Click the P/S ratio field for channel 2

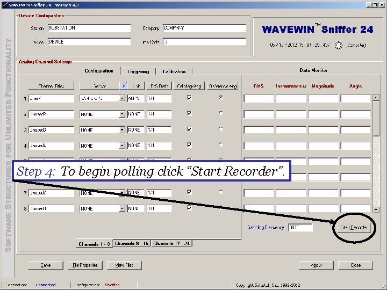(159, 114)
